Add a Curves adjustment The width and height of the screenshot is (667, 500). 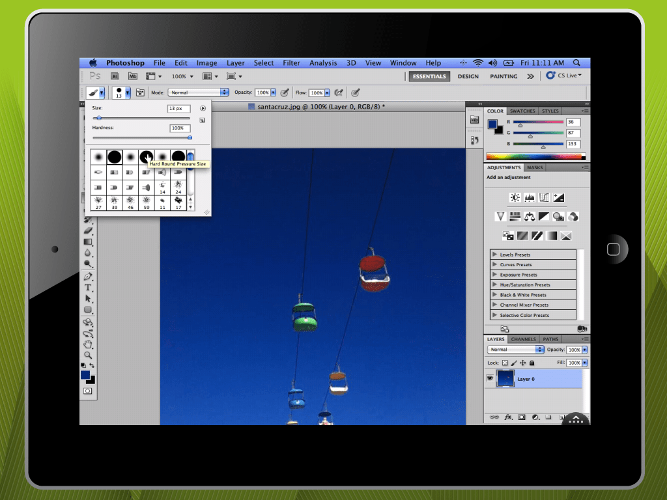click(x=544, y=197)
